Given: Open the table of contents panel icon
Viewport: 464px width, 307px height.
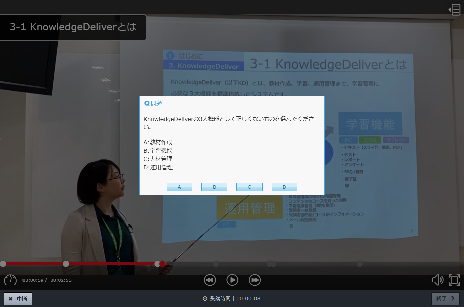Looking at the screenshot, I should [x=454, y=10].
